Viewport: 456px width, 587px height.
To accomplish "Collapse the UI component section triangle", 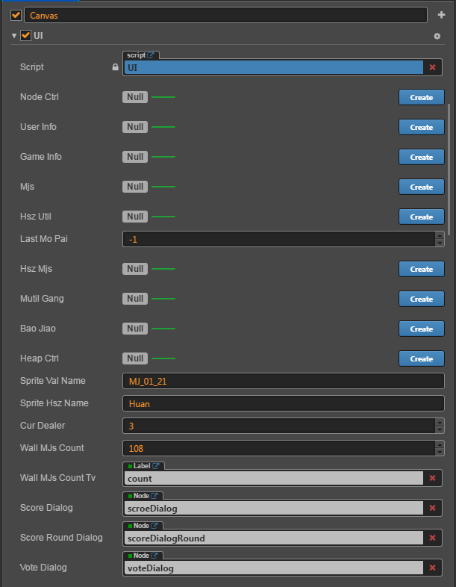I will [x=14, y=36].
